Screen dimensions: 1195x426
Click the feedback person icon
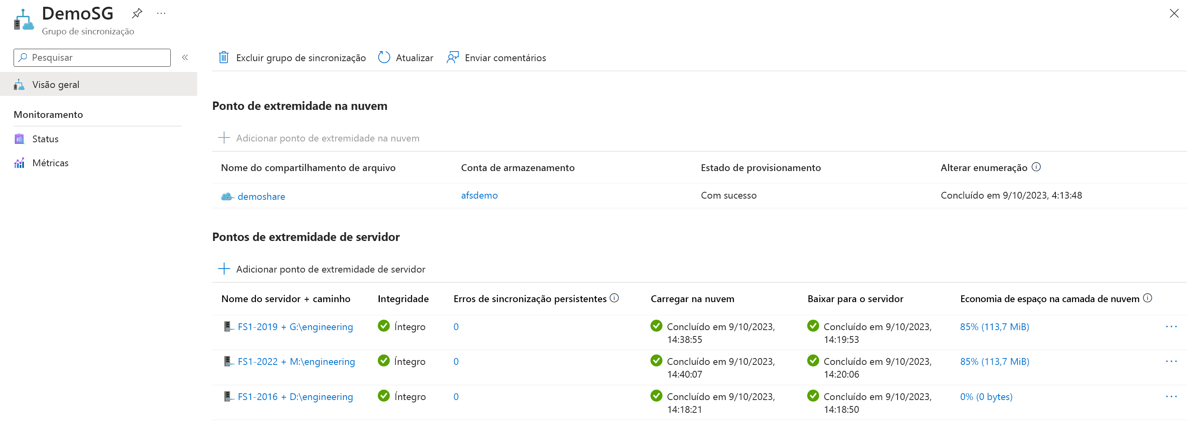[453, 58]
